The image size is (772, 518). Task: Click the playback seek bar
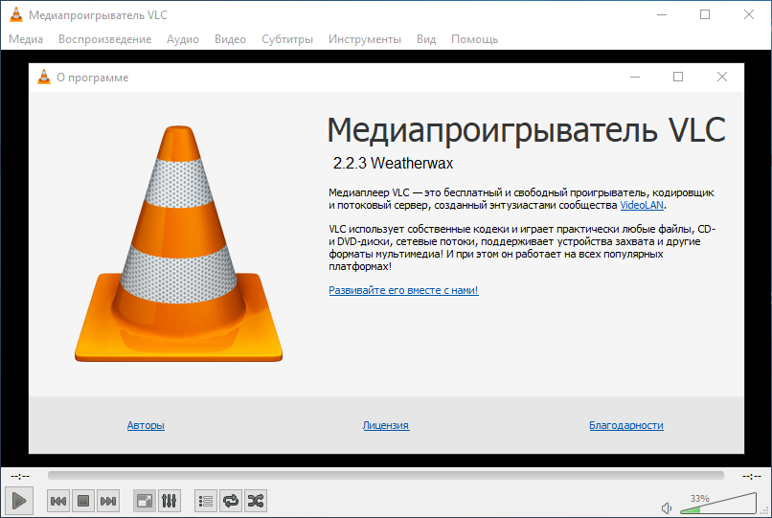click(x=386, y=475)
